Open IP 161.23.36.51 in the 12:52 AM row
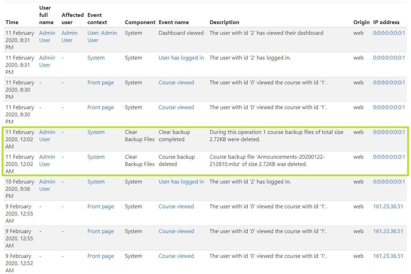 pyautogui.click(x=388, y=256)
